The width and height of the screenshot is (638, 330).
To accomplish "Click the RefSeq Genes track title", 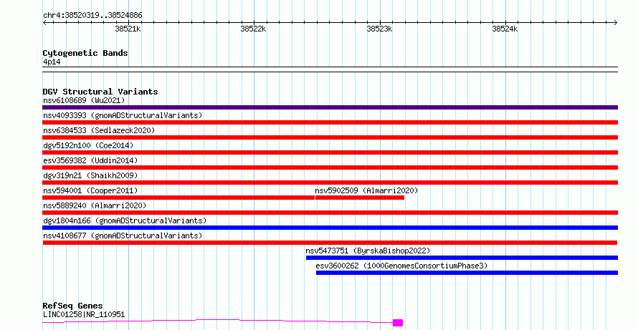I will pyautogui.click(x=72, y=306).
